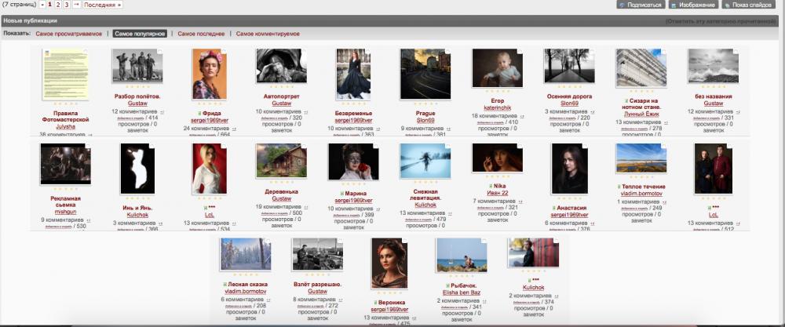
Task: Open Осенняя дорога photo title
Action: click(569, 96)
